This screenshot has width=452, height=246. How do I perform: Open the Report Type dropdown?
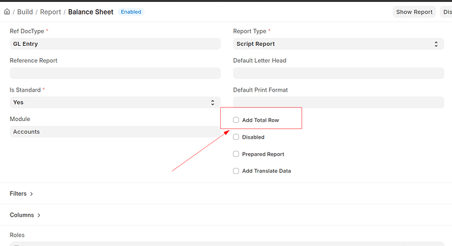(x=339, y=44)
